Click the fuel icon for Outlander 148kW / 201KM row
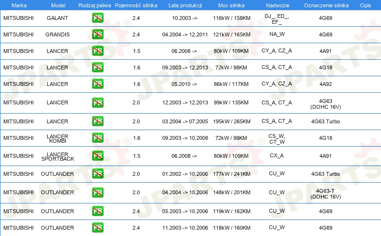 click(97, 192)
